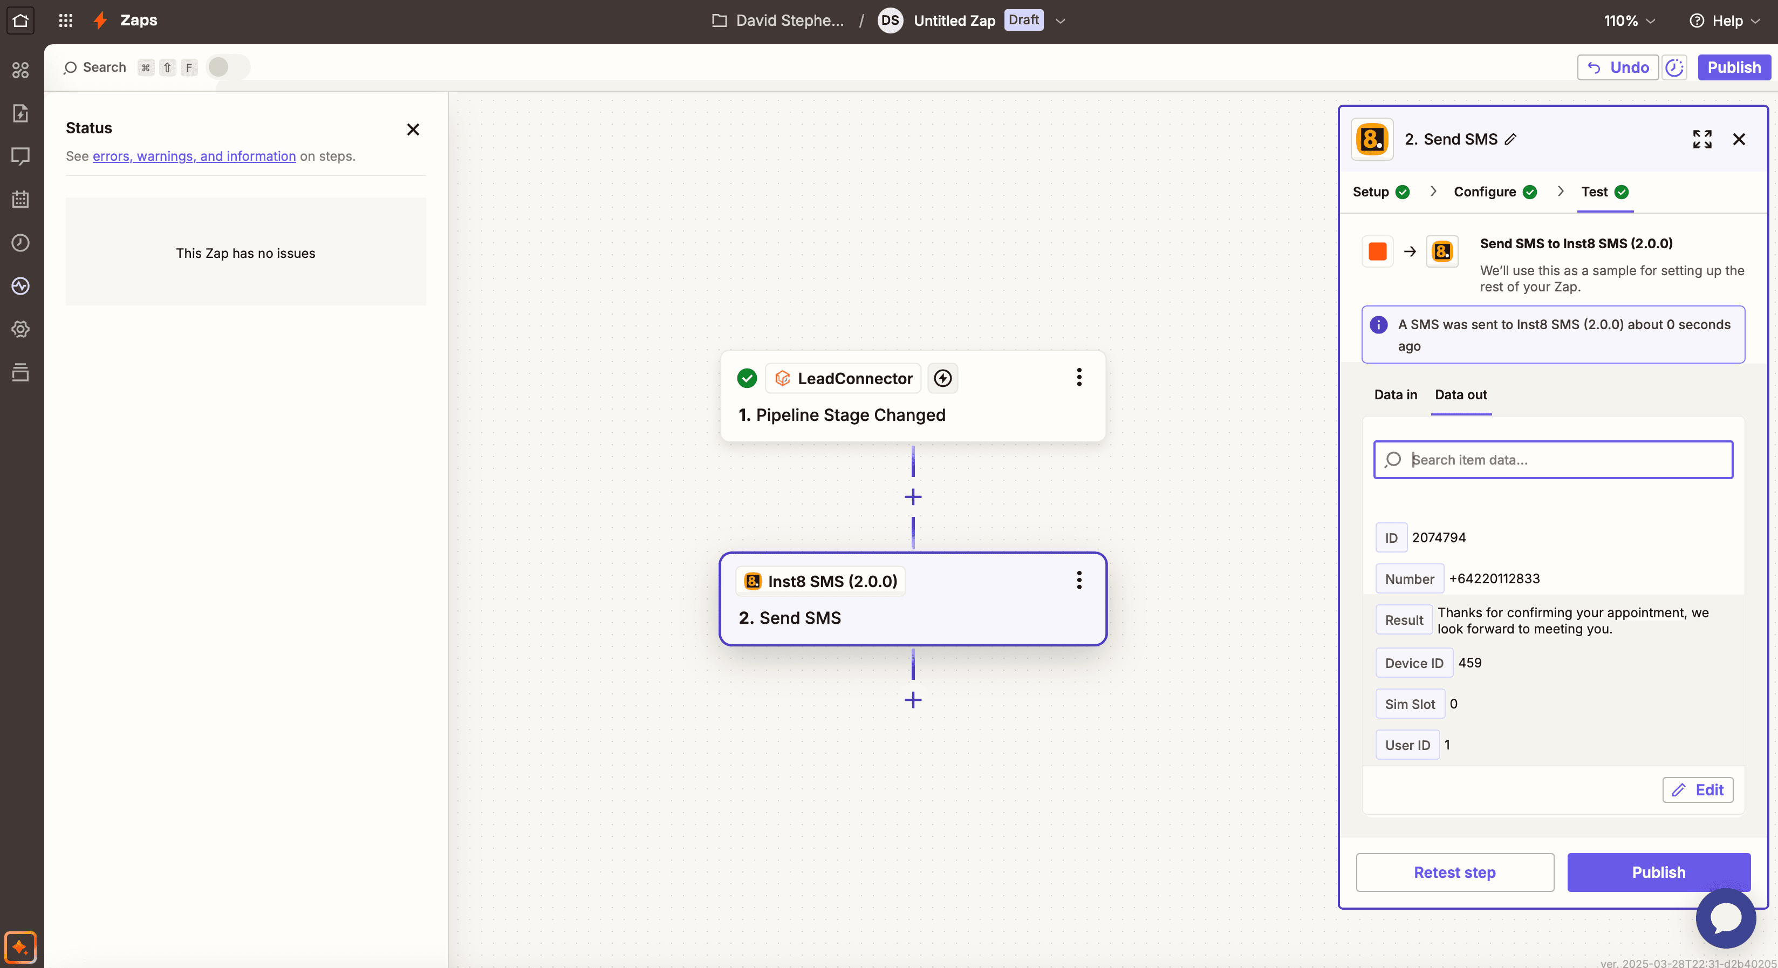Switch to the Test tab
Screen dimensions: 1778x968
pyautogui.click(x=1605, y=192)
